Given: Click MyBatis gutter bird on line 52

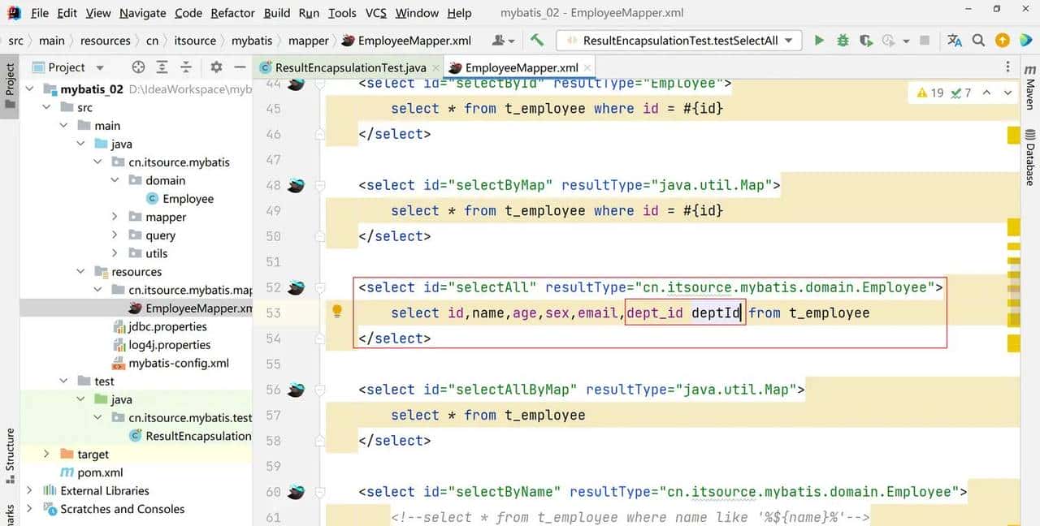Looking at the screenshot, I should pyautogui.click(x=297, y=287).
